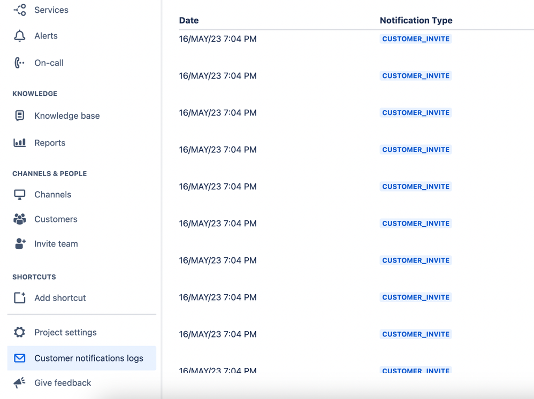The width and height of the screenshot is (534, 399).
Task: Select the Give feedback megaphone icon
Action: coord(19,383)
